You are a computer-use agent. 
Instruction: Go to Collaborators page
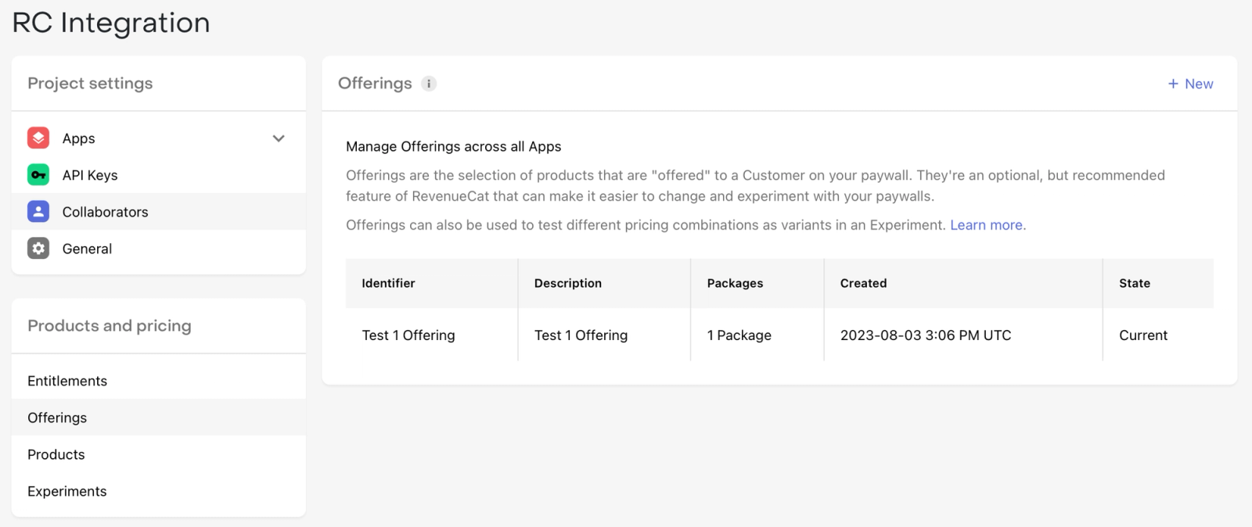tap(105, 212)
